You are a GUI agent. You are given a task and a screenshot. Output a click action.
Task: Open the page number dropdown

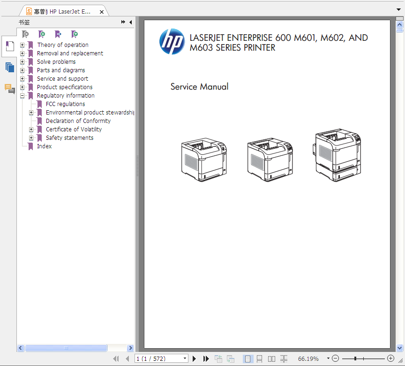pos(185,358)
